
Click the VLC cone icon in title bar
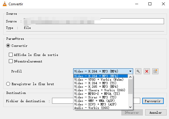(x=5, y=4)
